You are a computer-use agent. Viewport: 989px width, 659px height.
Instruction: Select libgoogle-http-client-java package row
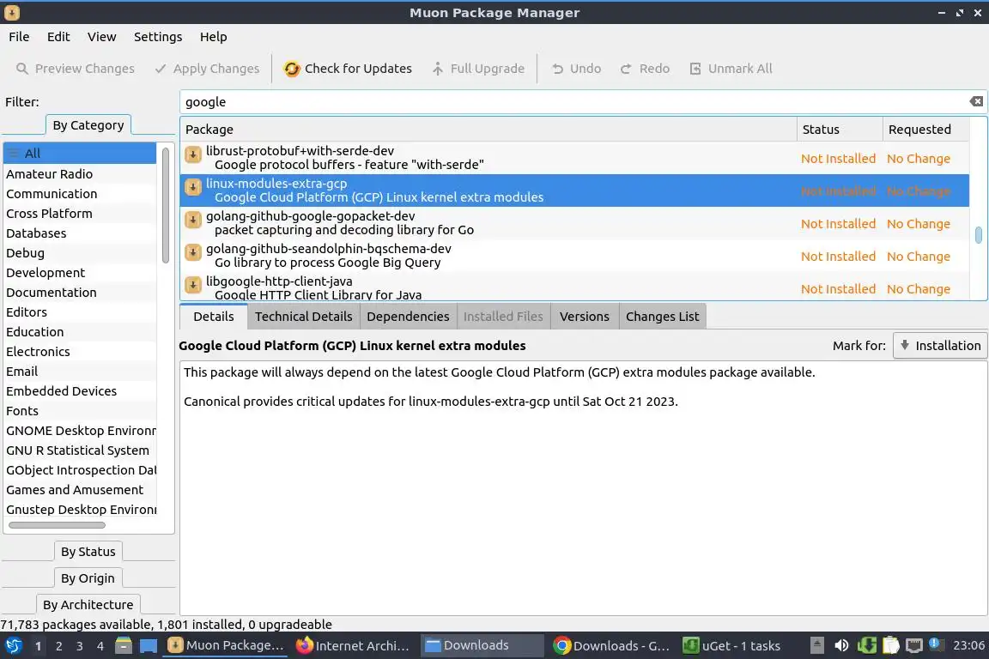tap(574, 287)
